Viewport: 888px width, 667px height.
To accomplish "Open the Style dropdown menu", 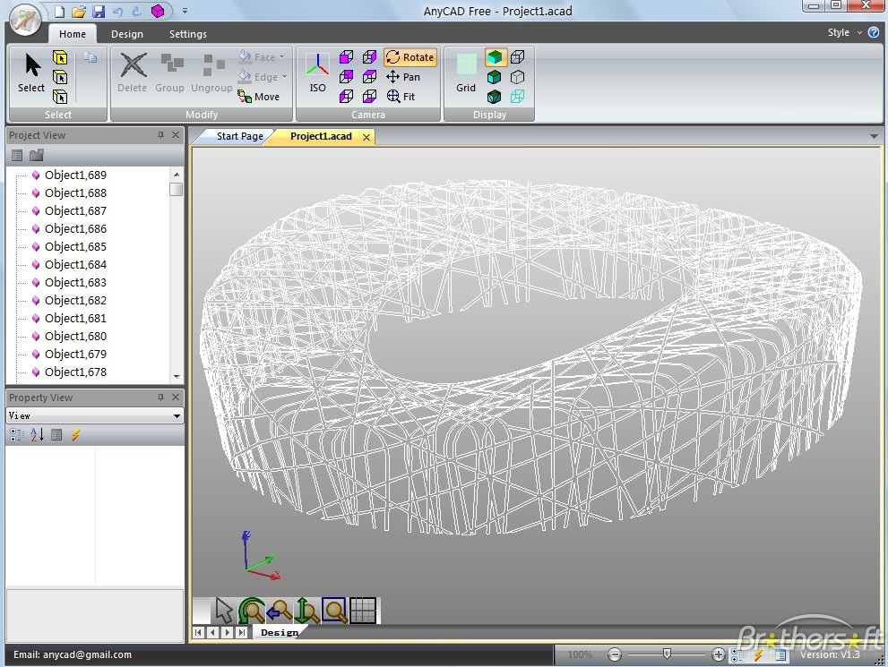I will point(844,32).
